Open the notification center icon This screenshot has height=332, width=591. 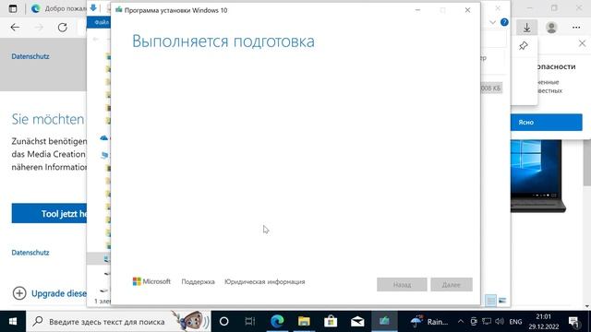point(574,322)
